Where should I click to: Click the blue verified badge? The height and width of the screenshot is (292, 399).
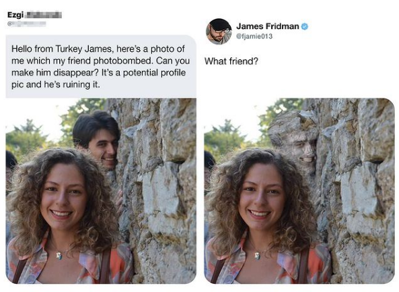point(305,26)
